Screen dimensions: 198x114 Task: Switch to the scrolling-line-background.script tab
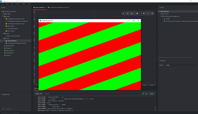[60, 7]
